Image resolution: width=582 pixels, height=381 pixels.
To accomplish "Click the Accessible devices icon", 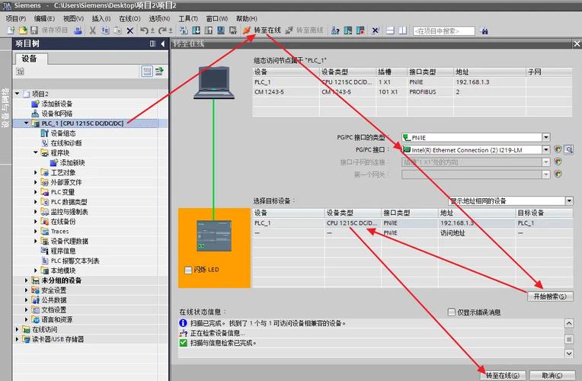I will [x=335, y=30].
